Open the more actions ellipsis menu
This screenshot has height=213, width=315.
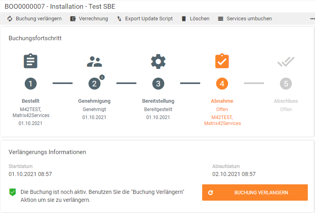point(312,19)
